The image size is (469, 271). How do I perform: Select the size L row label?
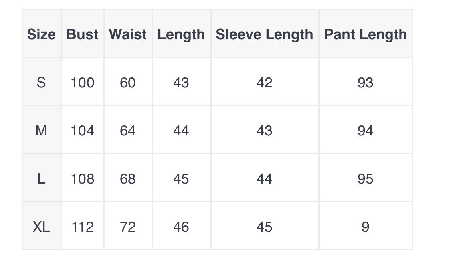tap(41, 178)
